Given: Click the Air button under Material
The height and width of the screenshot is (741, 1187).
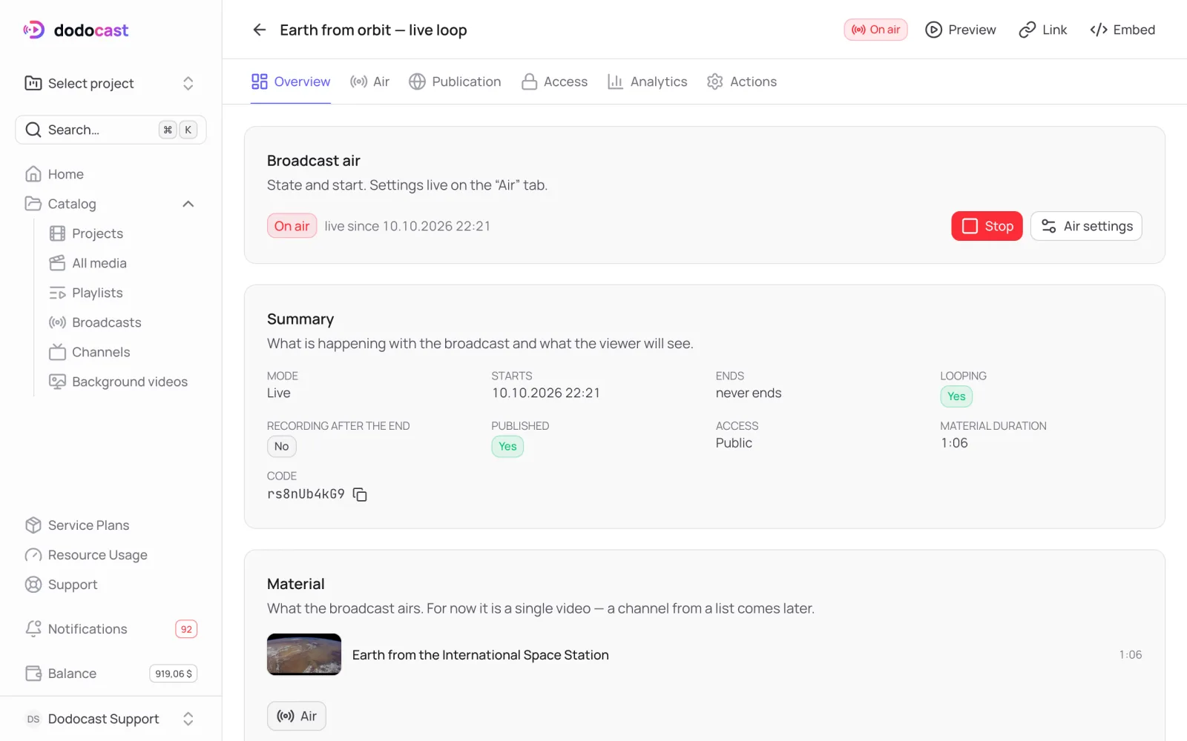Looking at the screenshot, I should point(297,716).
